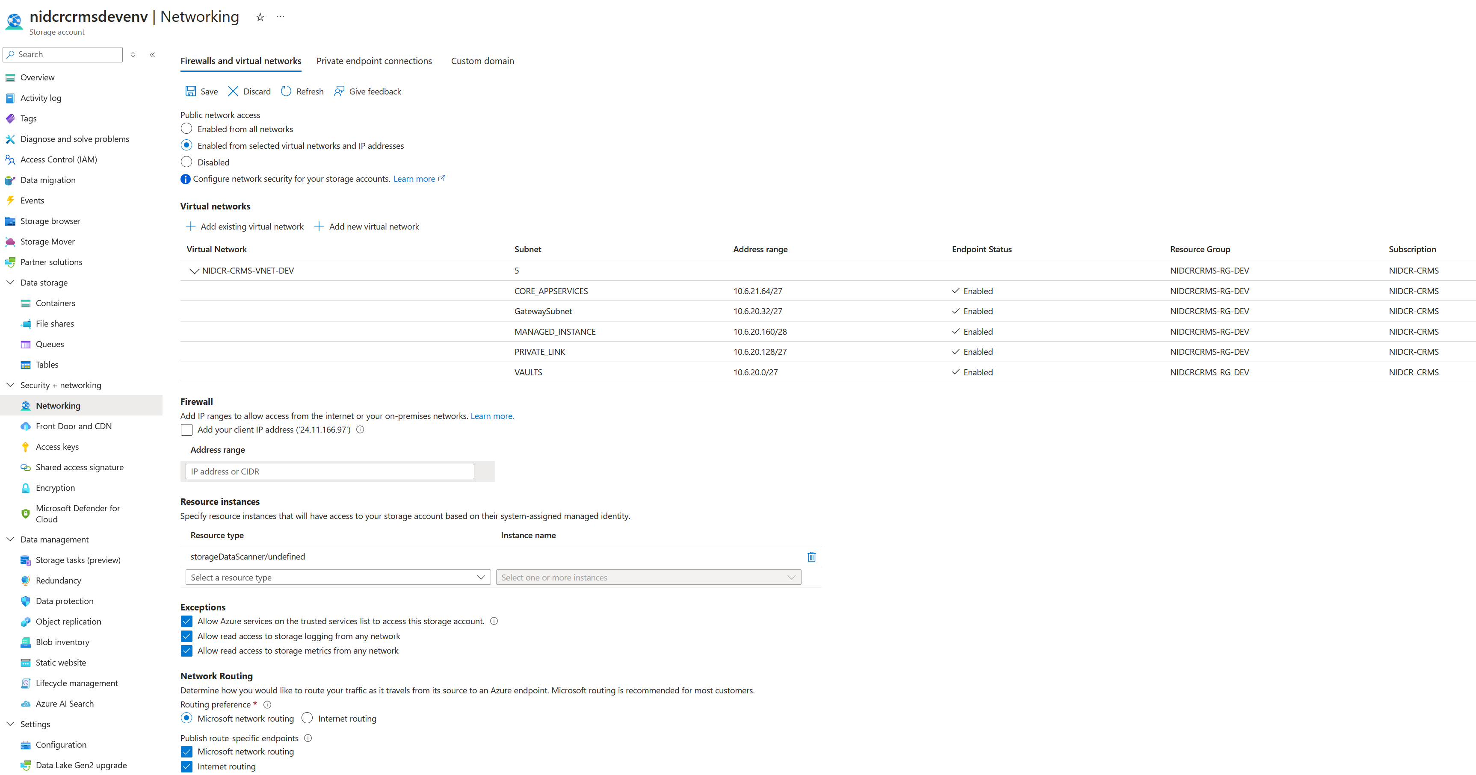Screen dimensions: 1476x775
Task: Toggle Allow Azure services on trusted list
Action: 186,621
